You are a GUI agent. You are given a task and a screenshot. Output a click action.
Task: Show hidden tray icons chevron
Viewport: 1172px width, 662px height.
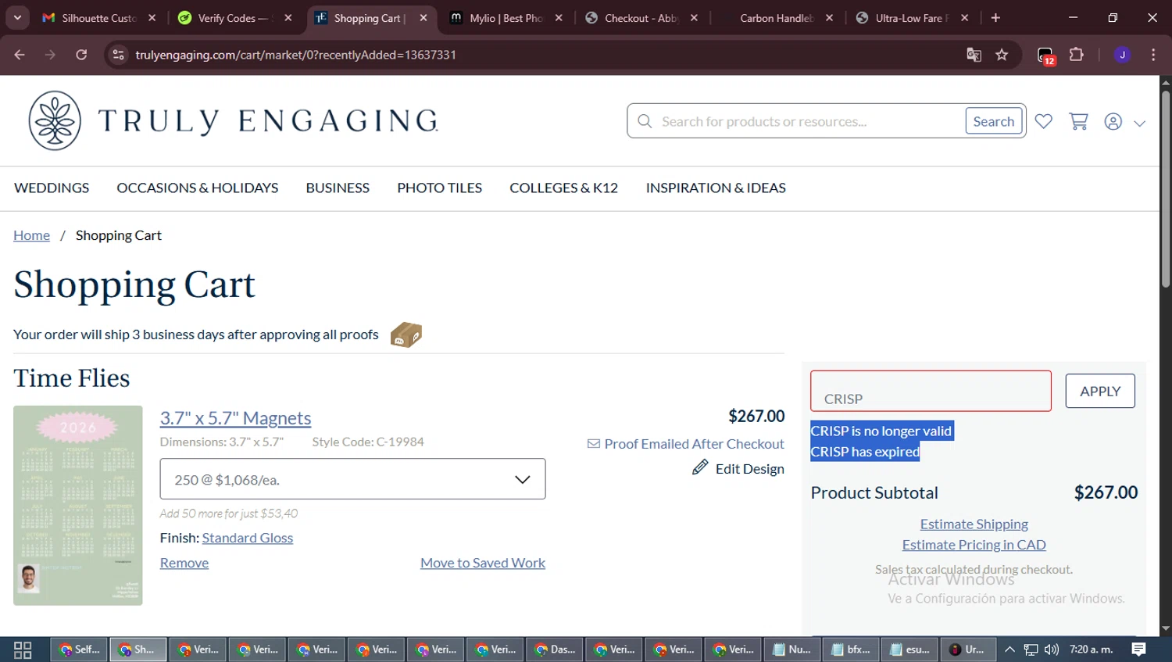(1009, 649)
